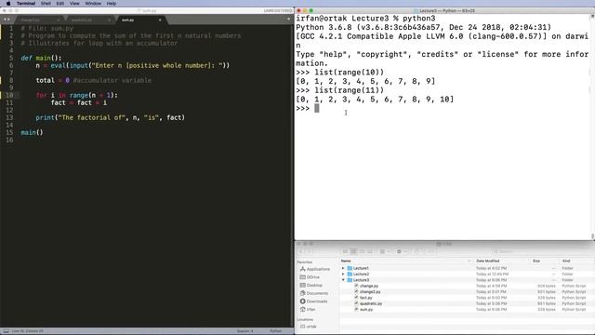Screen dimensions: 595x335
Task: Open the ortak location in Finder sidebar
Action: pos(308,327)
